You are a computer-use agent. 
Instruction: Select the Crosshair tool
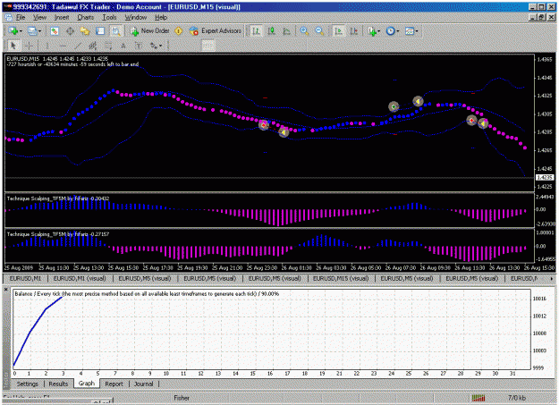pos(29,46)
